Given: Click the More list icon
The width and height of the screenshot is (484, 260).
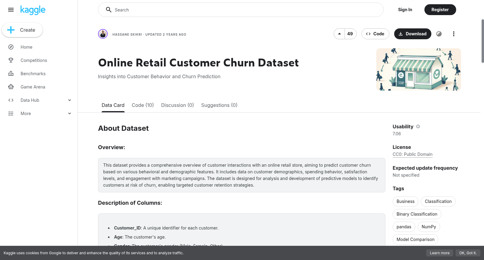Looking at the screenshot, I should [11, 114].
